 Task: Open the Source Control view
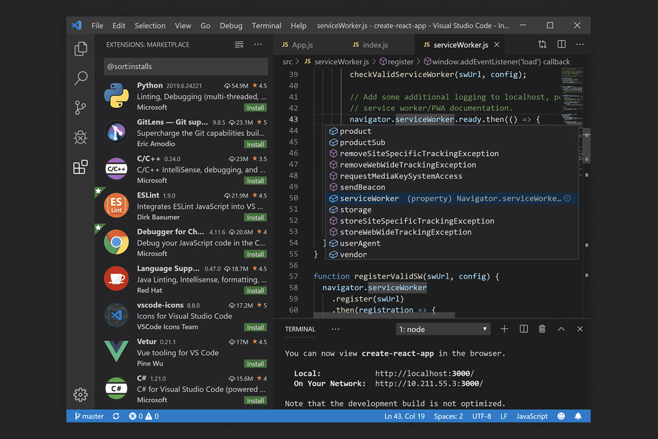81,108
